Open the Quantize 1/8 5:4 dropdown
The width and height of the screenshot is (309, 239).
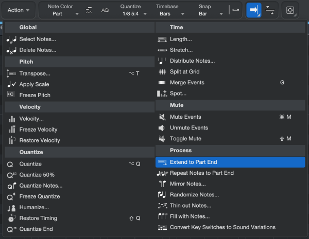(x=133, y=10)
